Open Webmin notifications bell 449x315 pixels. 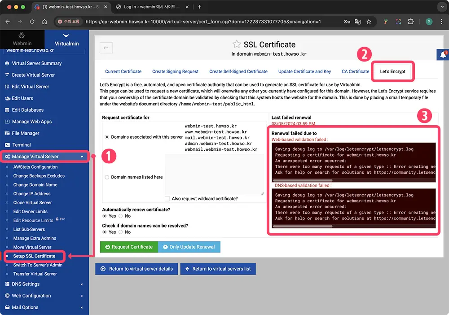click(x=443, y=54)
